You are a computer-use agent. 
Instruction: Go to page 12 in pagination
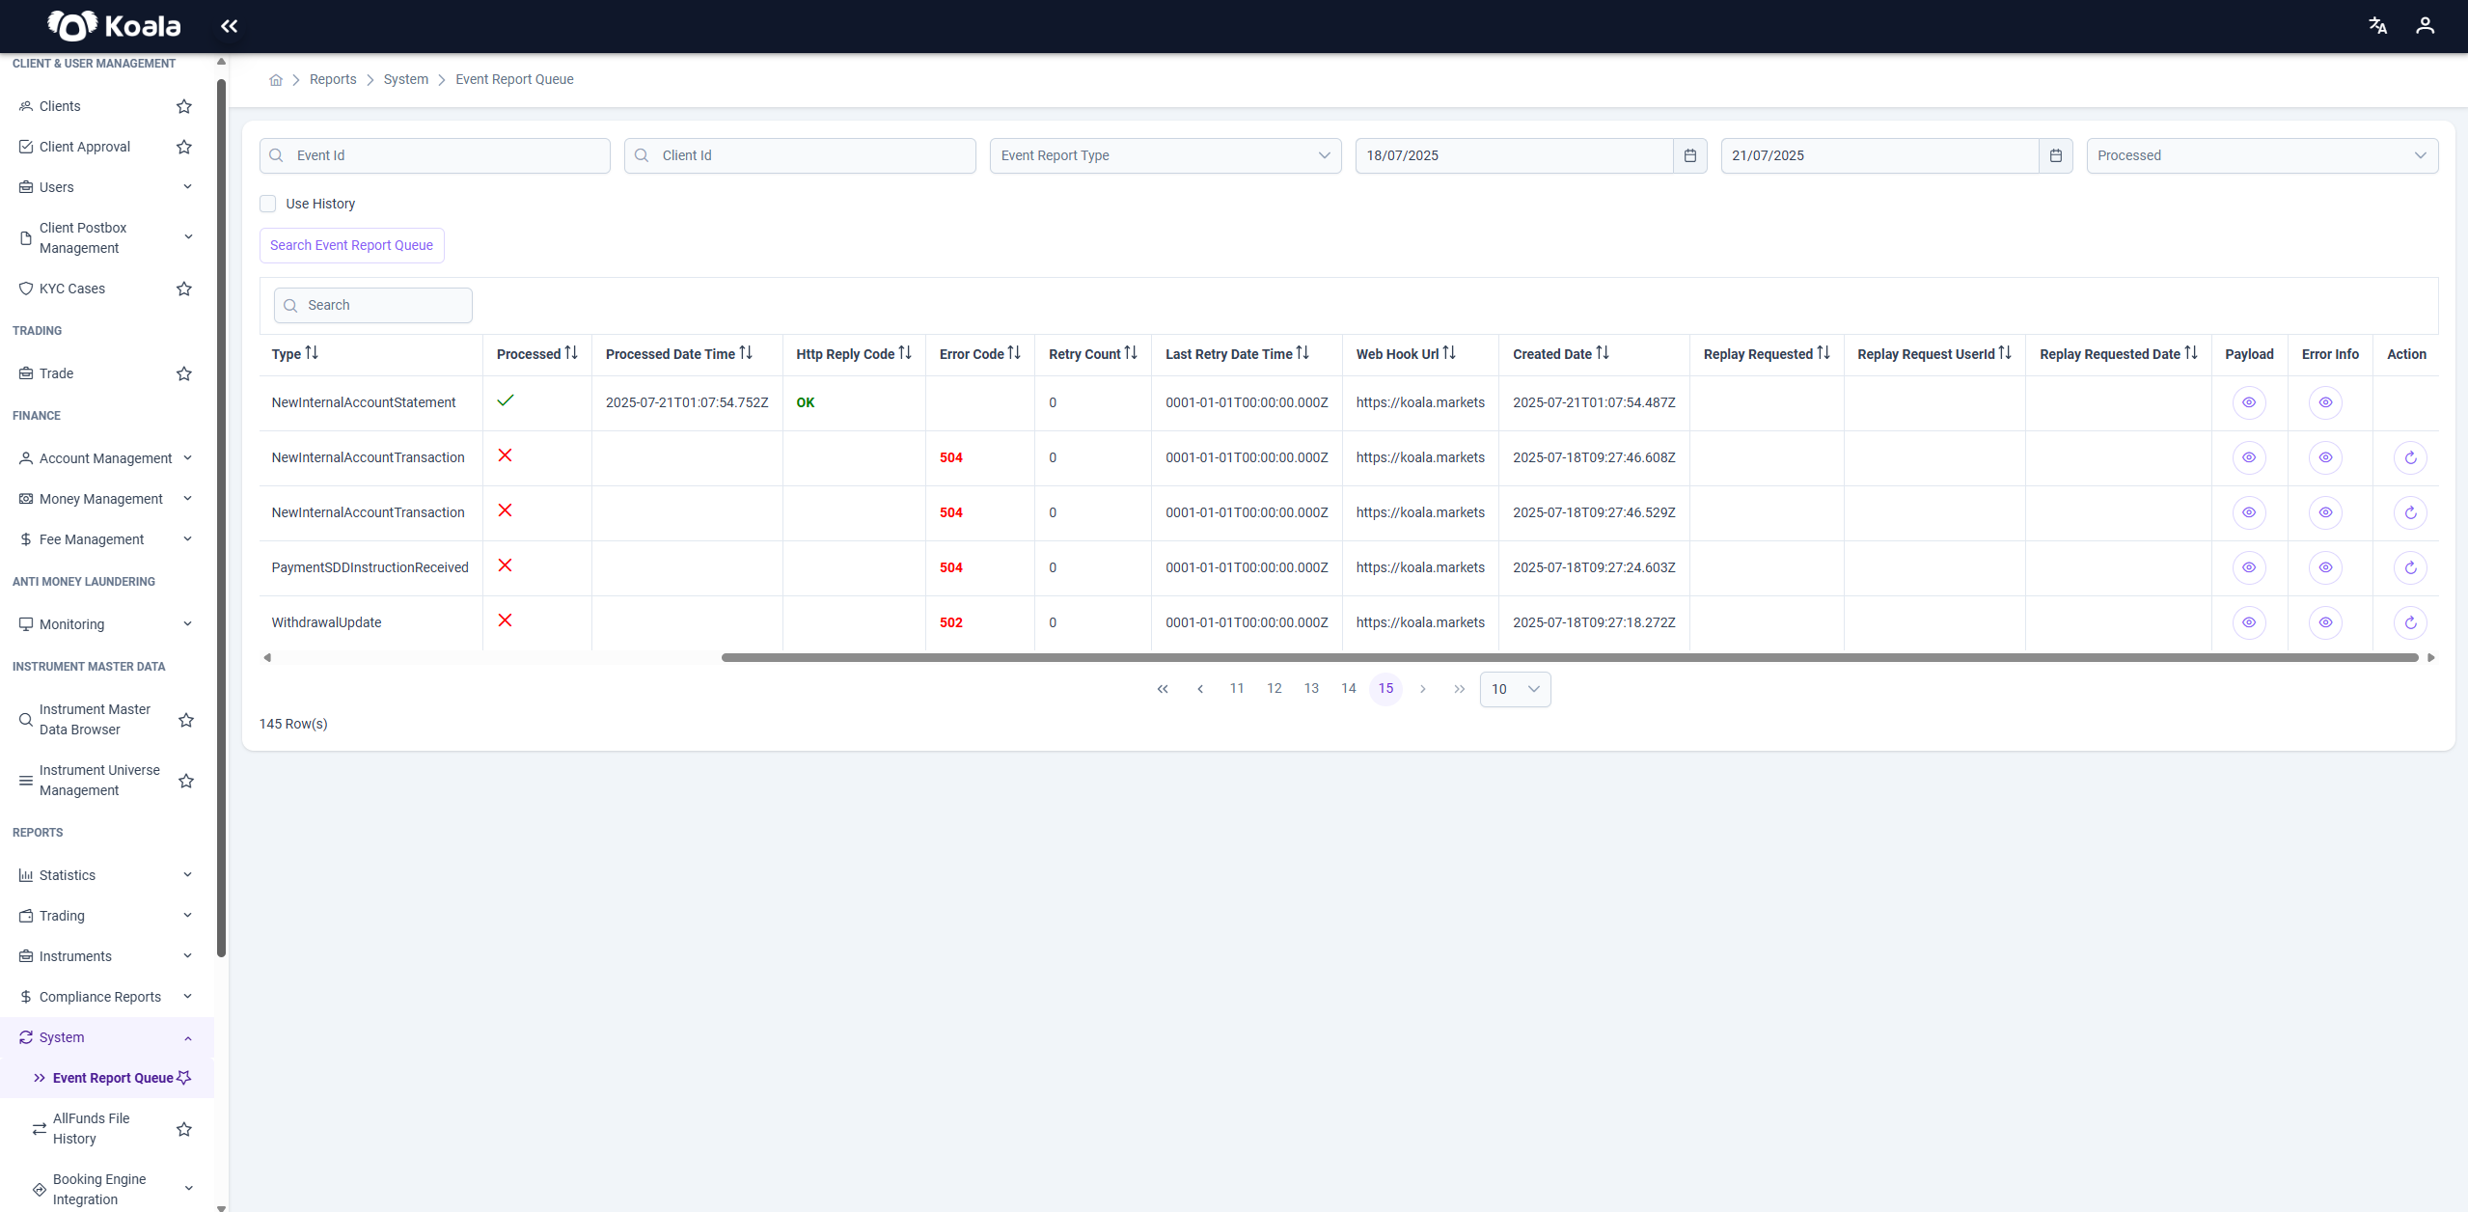tap(1274, 688)
